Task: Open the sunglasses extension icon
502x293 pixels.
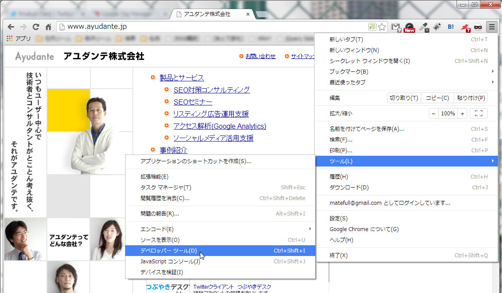Action: coord(478,27)
